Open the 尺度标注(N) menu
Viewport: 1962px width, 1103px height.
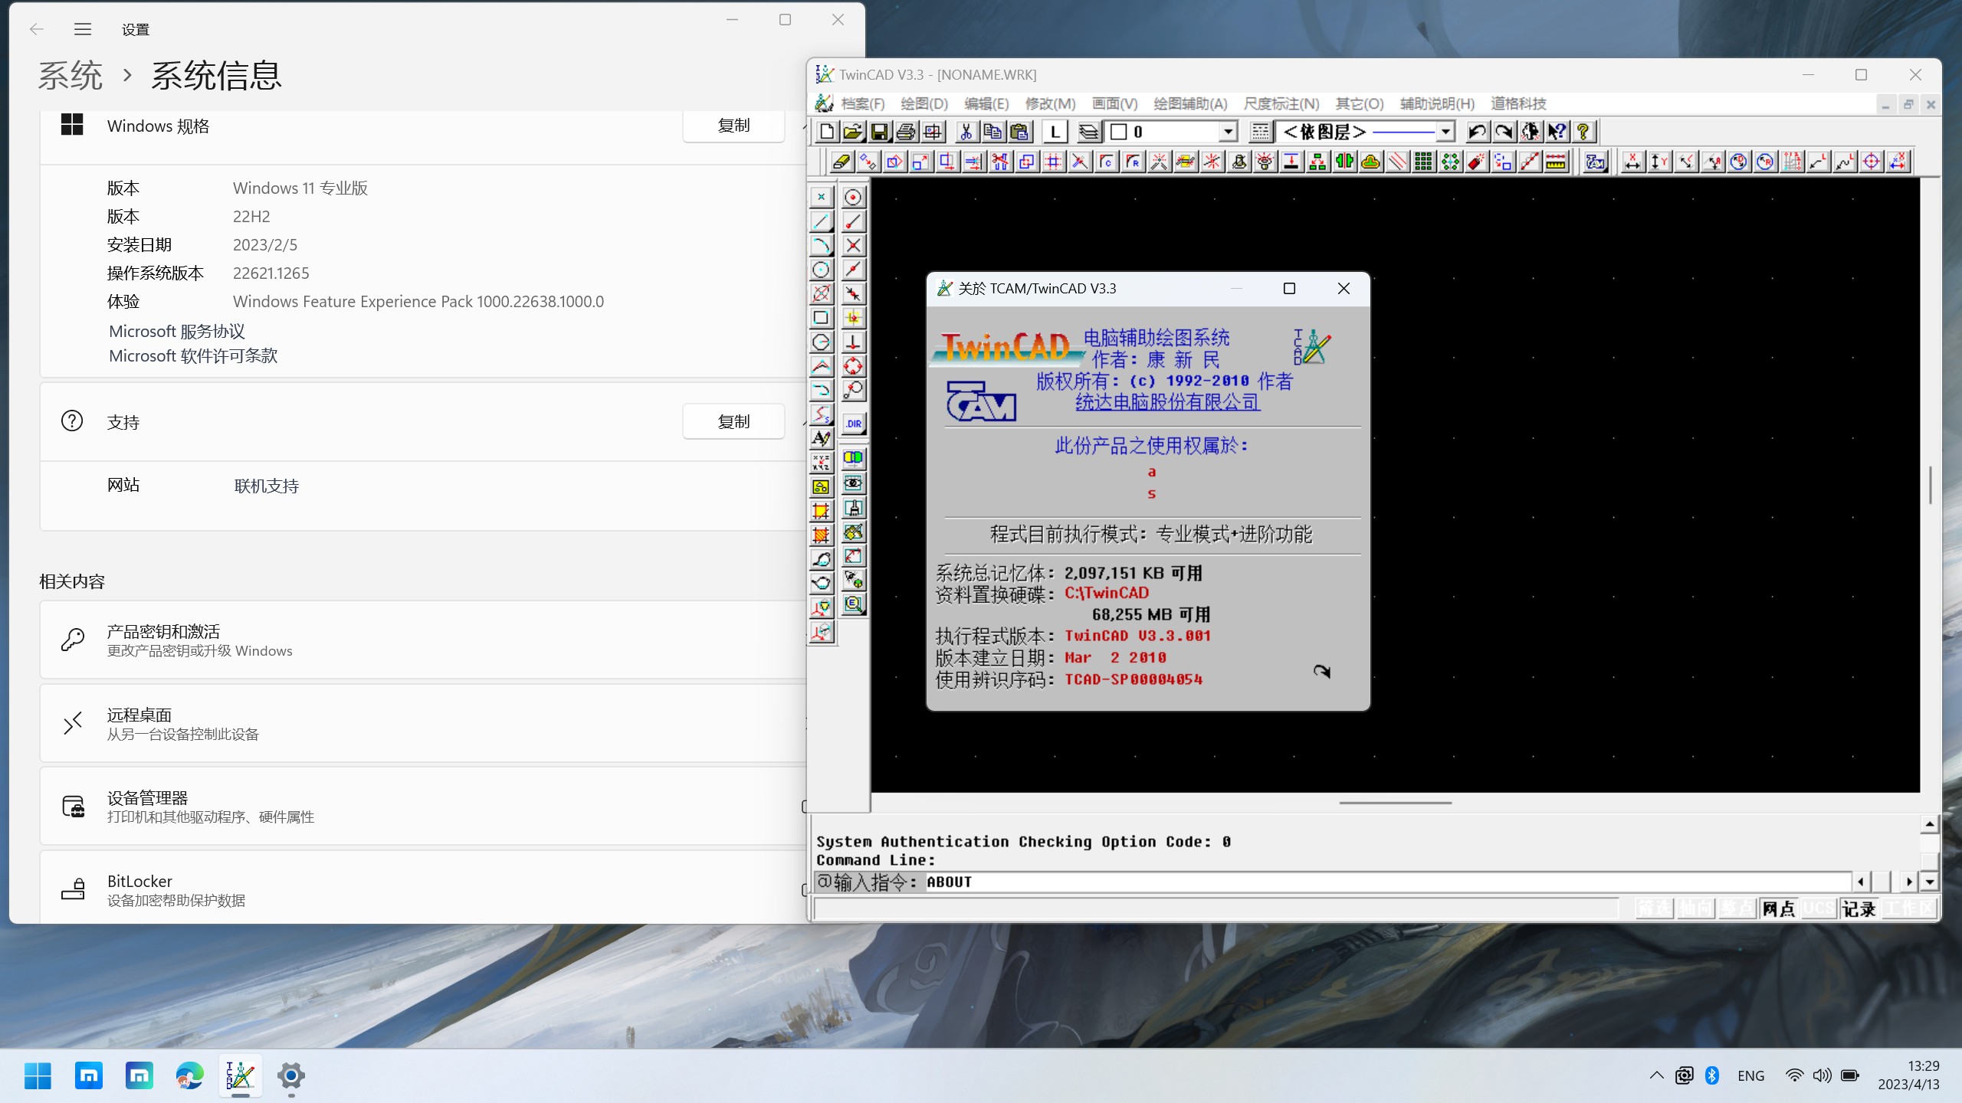[x=1281, y=103]
